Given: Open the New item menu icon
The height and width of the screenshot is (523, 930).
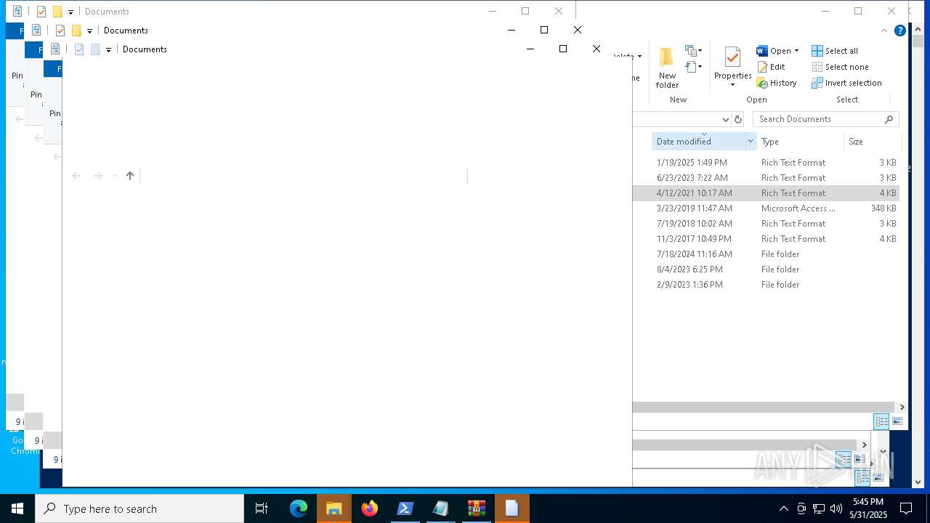Looking at the screenshot, I should 693,51.
